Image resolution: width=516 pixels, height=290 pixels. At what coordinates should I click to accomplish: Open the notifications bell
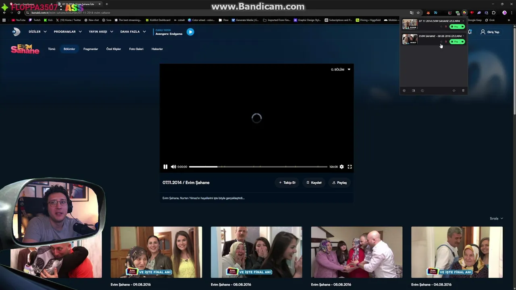tap(470, 32)
